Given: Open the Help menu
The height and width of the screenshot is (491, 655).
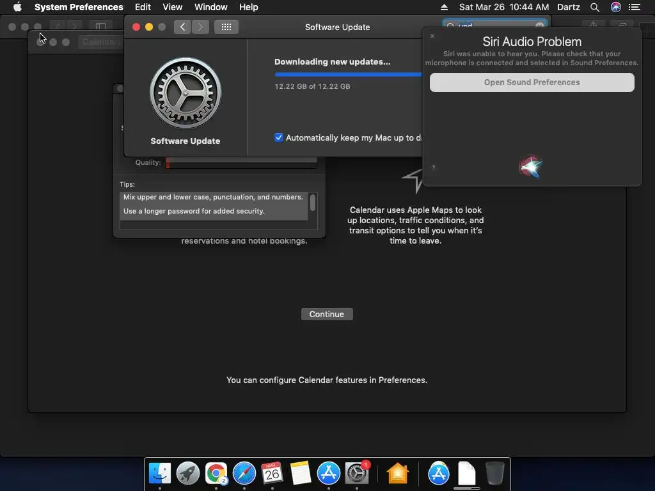Looking at the screenshot, I should pos(249,7).
